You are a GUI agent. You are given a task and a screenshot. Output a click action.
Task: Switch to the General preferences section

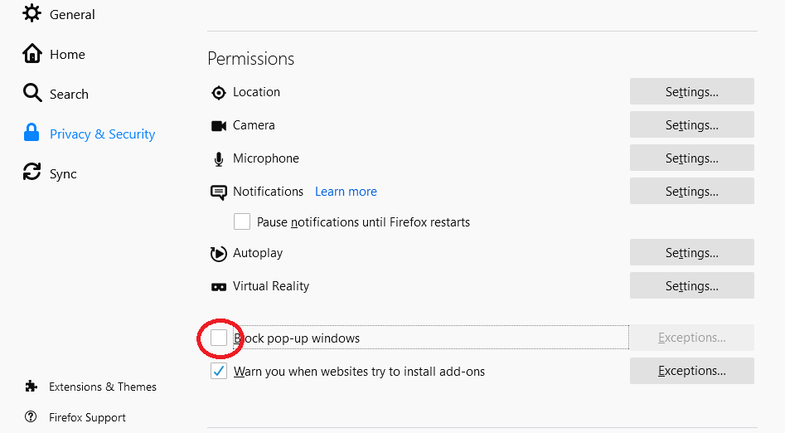click(x=72, y=14)
